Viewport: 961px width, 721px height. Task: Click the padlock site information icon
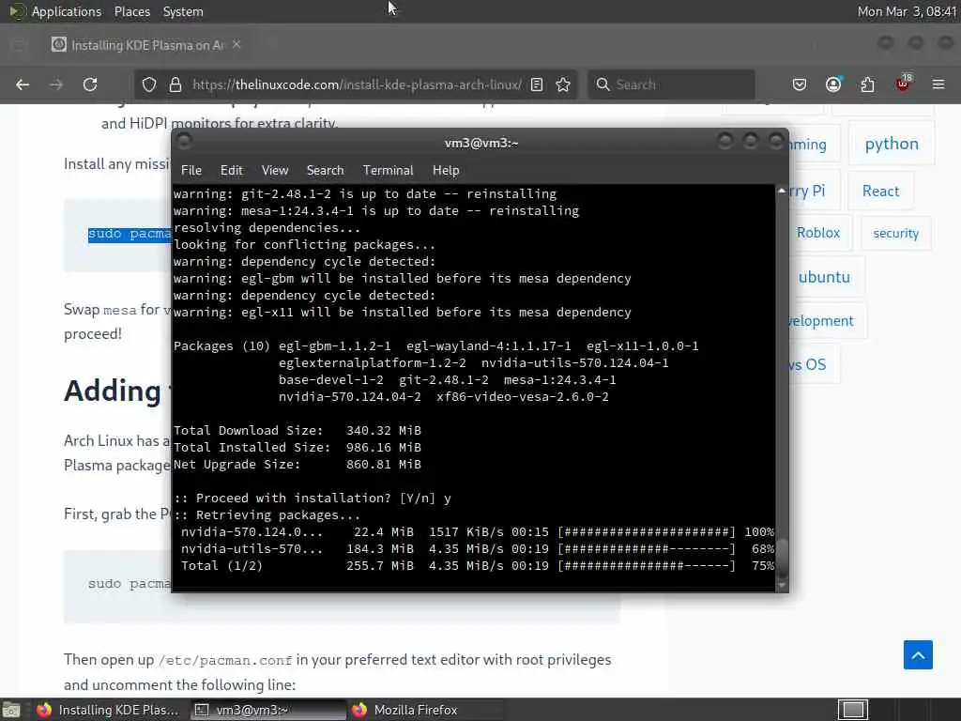(x=175, y=84)
